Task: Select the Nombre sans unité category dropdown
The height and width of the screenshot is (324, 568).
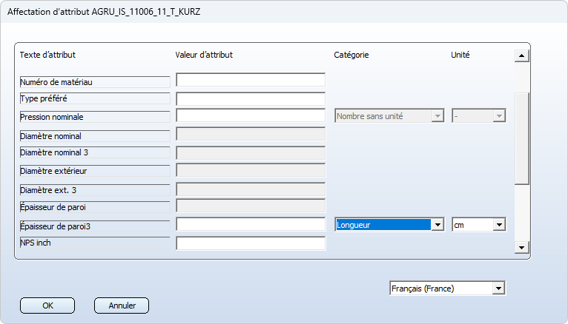Action: click(x=389, y=116)
